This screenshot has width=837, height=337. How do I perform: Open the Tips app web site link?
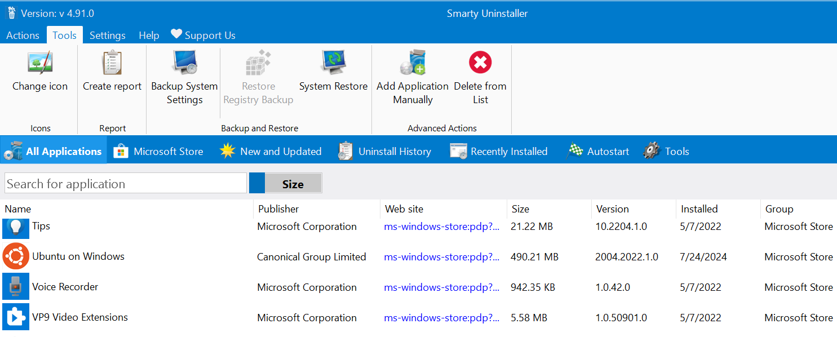coord(441,227)
